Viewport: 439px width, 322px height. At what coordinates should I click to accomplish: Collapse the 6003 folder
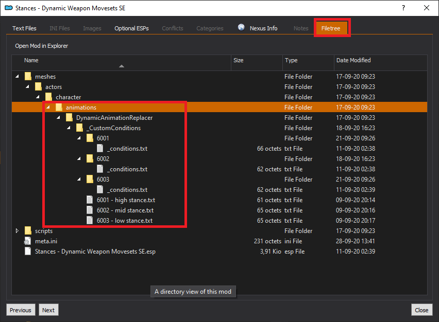[x=79, y=179]
